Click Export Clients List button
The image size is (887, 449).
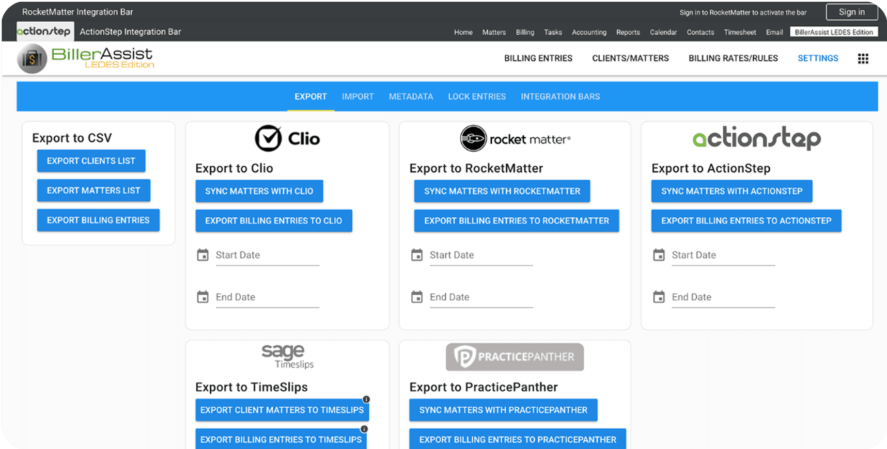pyautogui.click(x=91, y=161)
